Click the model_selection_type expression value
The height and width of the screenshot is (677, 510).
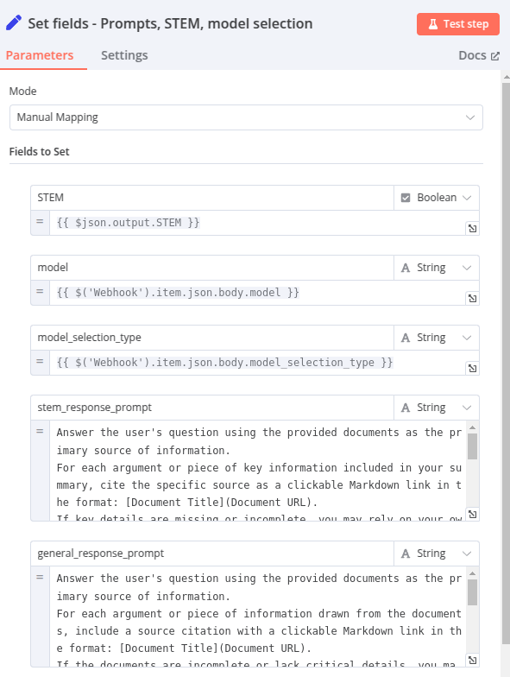click(x=257, y=363)
